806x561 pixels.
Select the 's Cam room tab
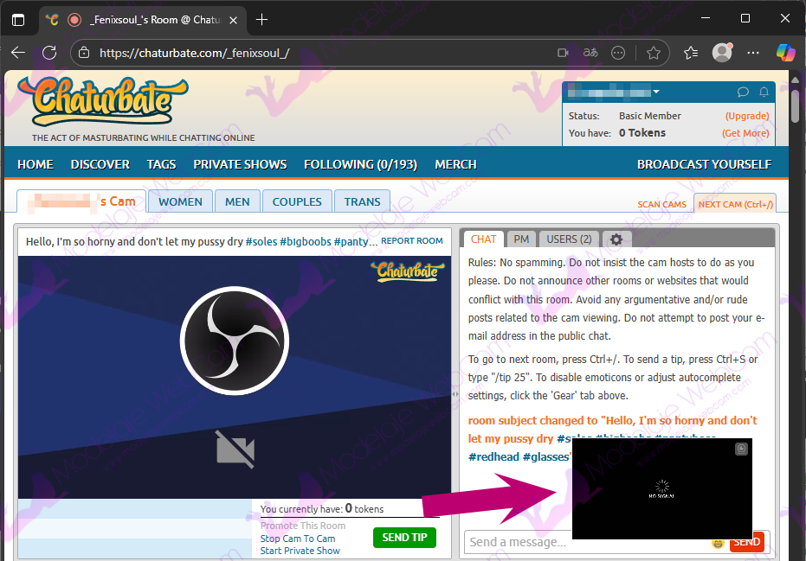(81, 201)
